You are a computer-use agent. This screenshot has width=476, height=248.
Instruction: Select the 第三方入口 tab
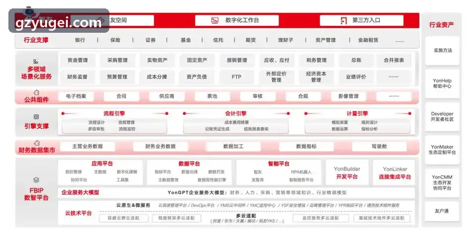click(x=362, y=20)
